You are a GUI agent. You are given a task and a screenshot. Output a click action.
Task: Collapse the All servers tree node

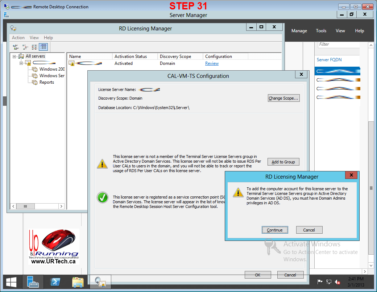click(14, 57)
